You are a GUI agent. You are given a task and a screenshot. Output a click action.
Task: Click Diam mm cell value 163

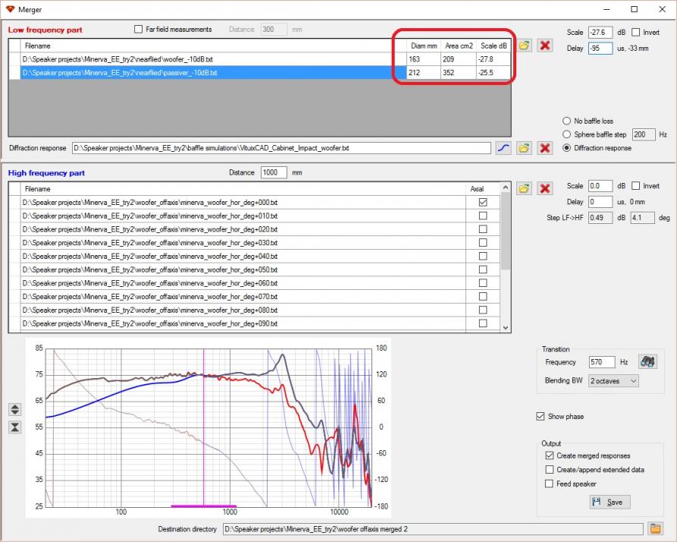pyautogui.click(x=423, y=59)
